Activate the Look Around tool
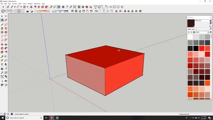 6,81
